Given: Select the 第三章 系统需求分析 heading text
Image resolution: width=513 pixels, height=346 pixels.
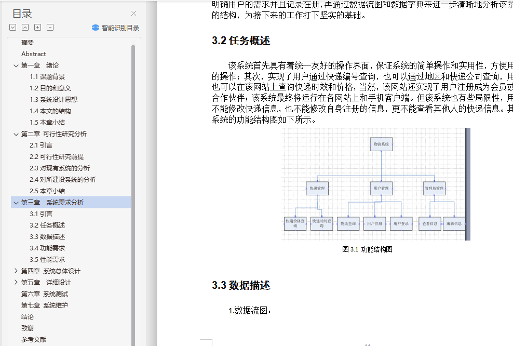Looking at the screenshot, I should pos(52,203).
